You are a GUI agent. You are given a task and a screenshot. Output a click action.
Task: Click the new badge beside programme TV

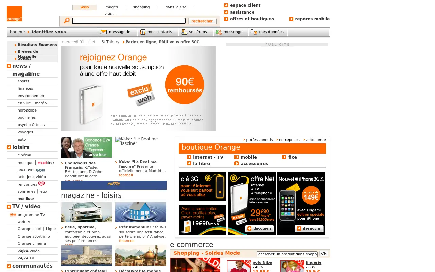[x=13, y=215]
